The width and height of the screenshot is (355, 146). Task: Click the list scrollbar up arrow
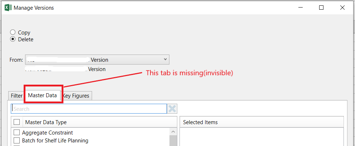click(173, 132)
